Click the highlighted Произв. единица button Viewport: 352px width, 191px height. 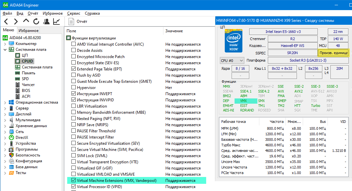333,53
